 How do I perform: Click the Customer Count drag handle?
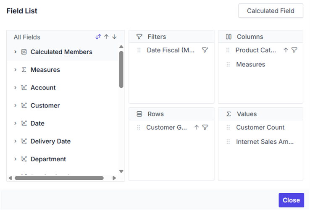pos(228,127)
